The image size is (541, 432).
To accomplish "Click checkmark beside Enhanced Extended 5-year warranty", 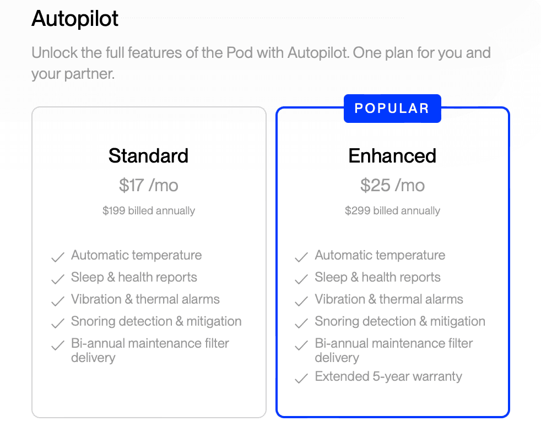I will tap(301, 379).
